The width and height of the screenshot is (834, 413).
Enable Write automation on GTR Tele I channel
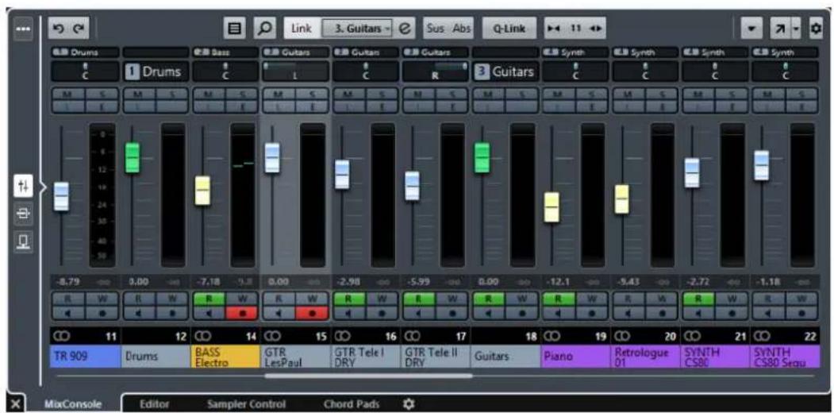[381, 299]
